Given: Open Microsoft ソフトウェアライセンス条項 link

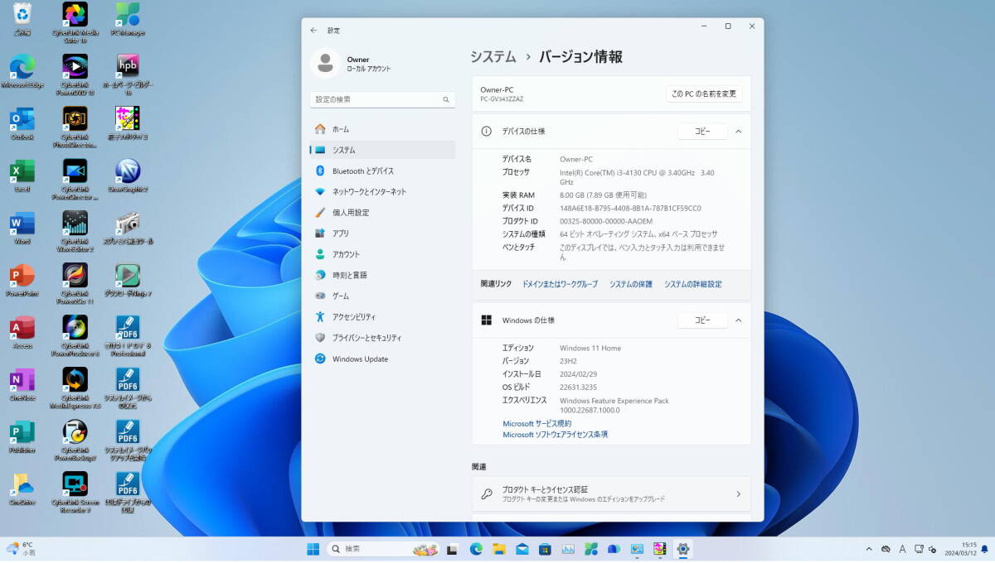Looking at the screenshot, I should point(556,435).
